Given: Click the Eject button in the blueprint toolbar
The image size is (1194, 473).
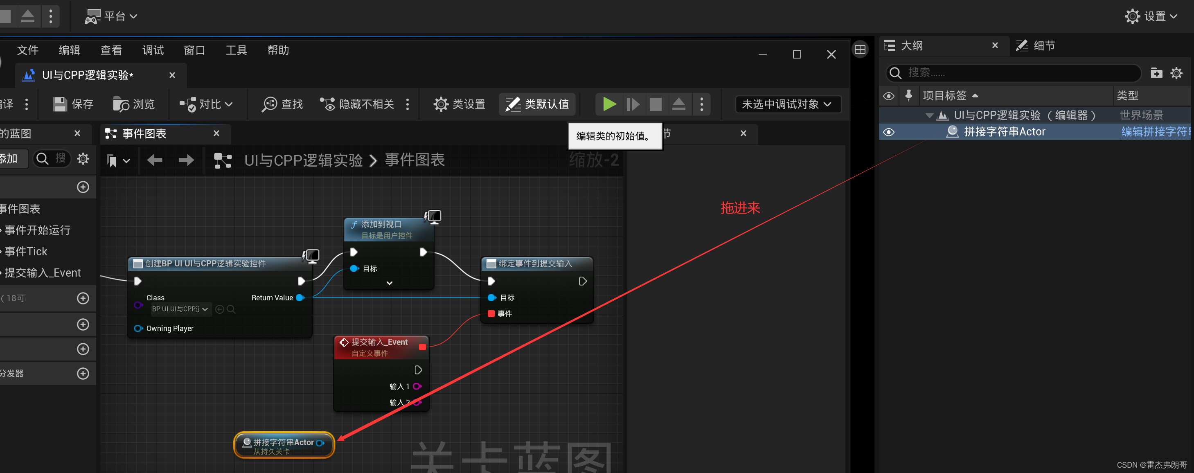Looking at the screenshot, I should click(678, 104).
